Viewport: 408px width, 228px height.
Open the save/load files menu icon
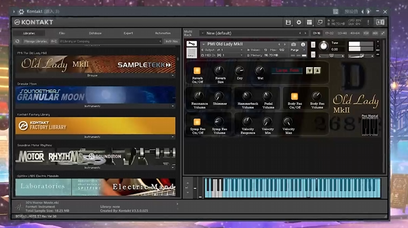[288, 22]
